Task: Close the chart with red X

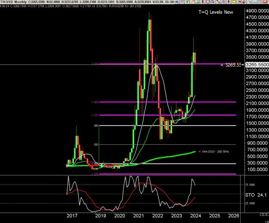Action: click(265, 2)
